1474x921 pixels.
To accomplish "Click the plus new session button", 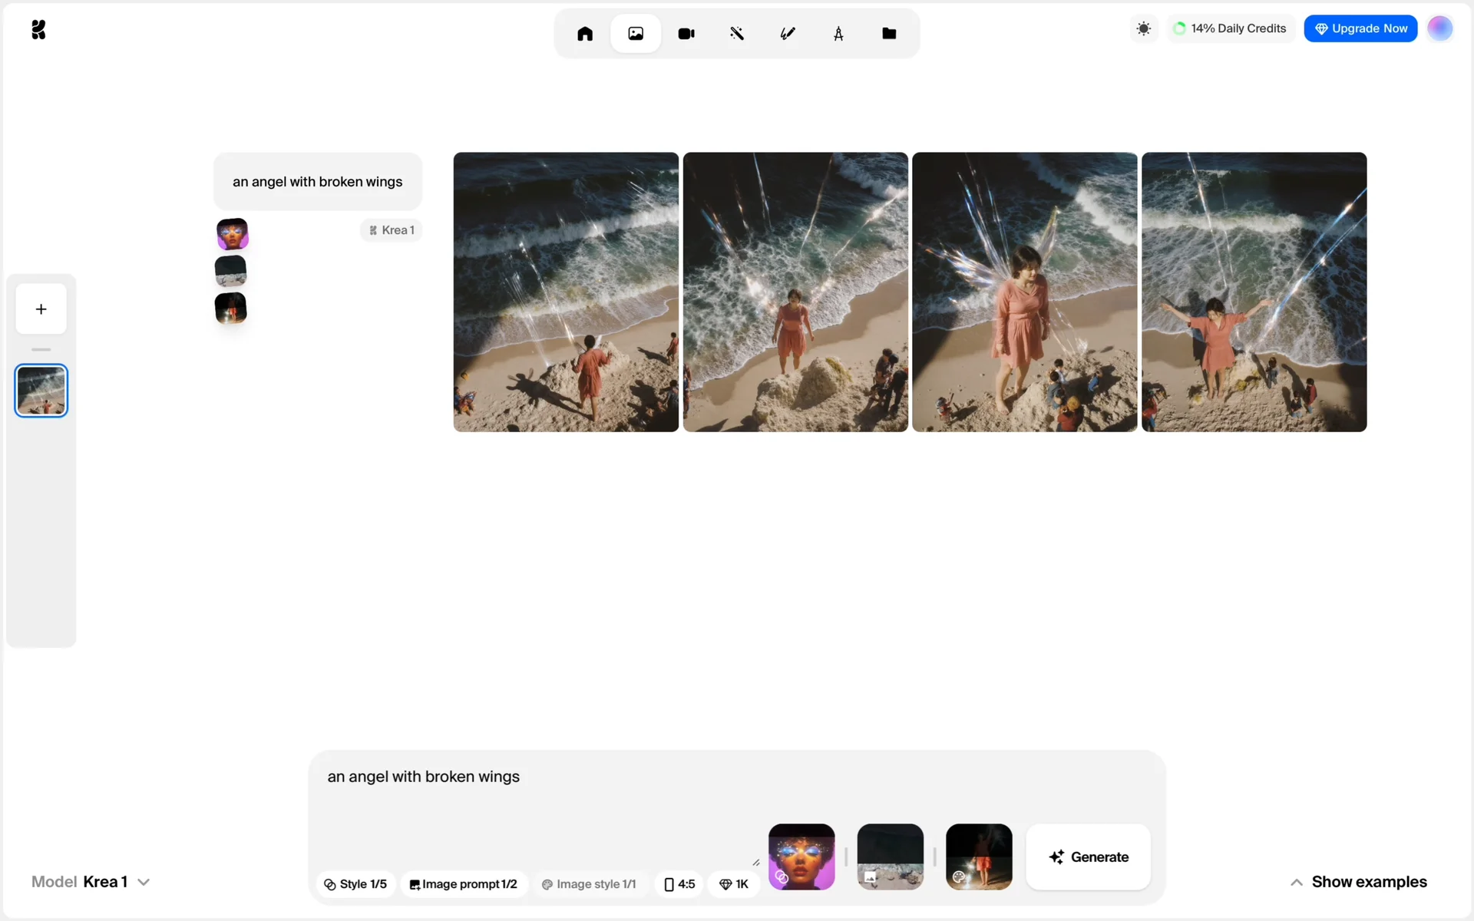I will coord(41,309).
